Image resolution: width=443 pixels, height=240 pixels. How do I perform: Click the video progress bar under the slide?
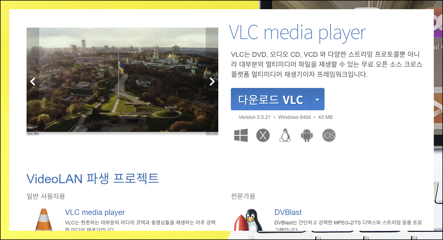[x=122, y=134]
